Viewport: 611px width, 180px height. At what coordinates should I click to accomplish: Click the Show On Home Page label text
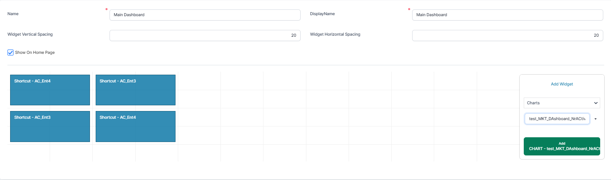tap(35, 52)
